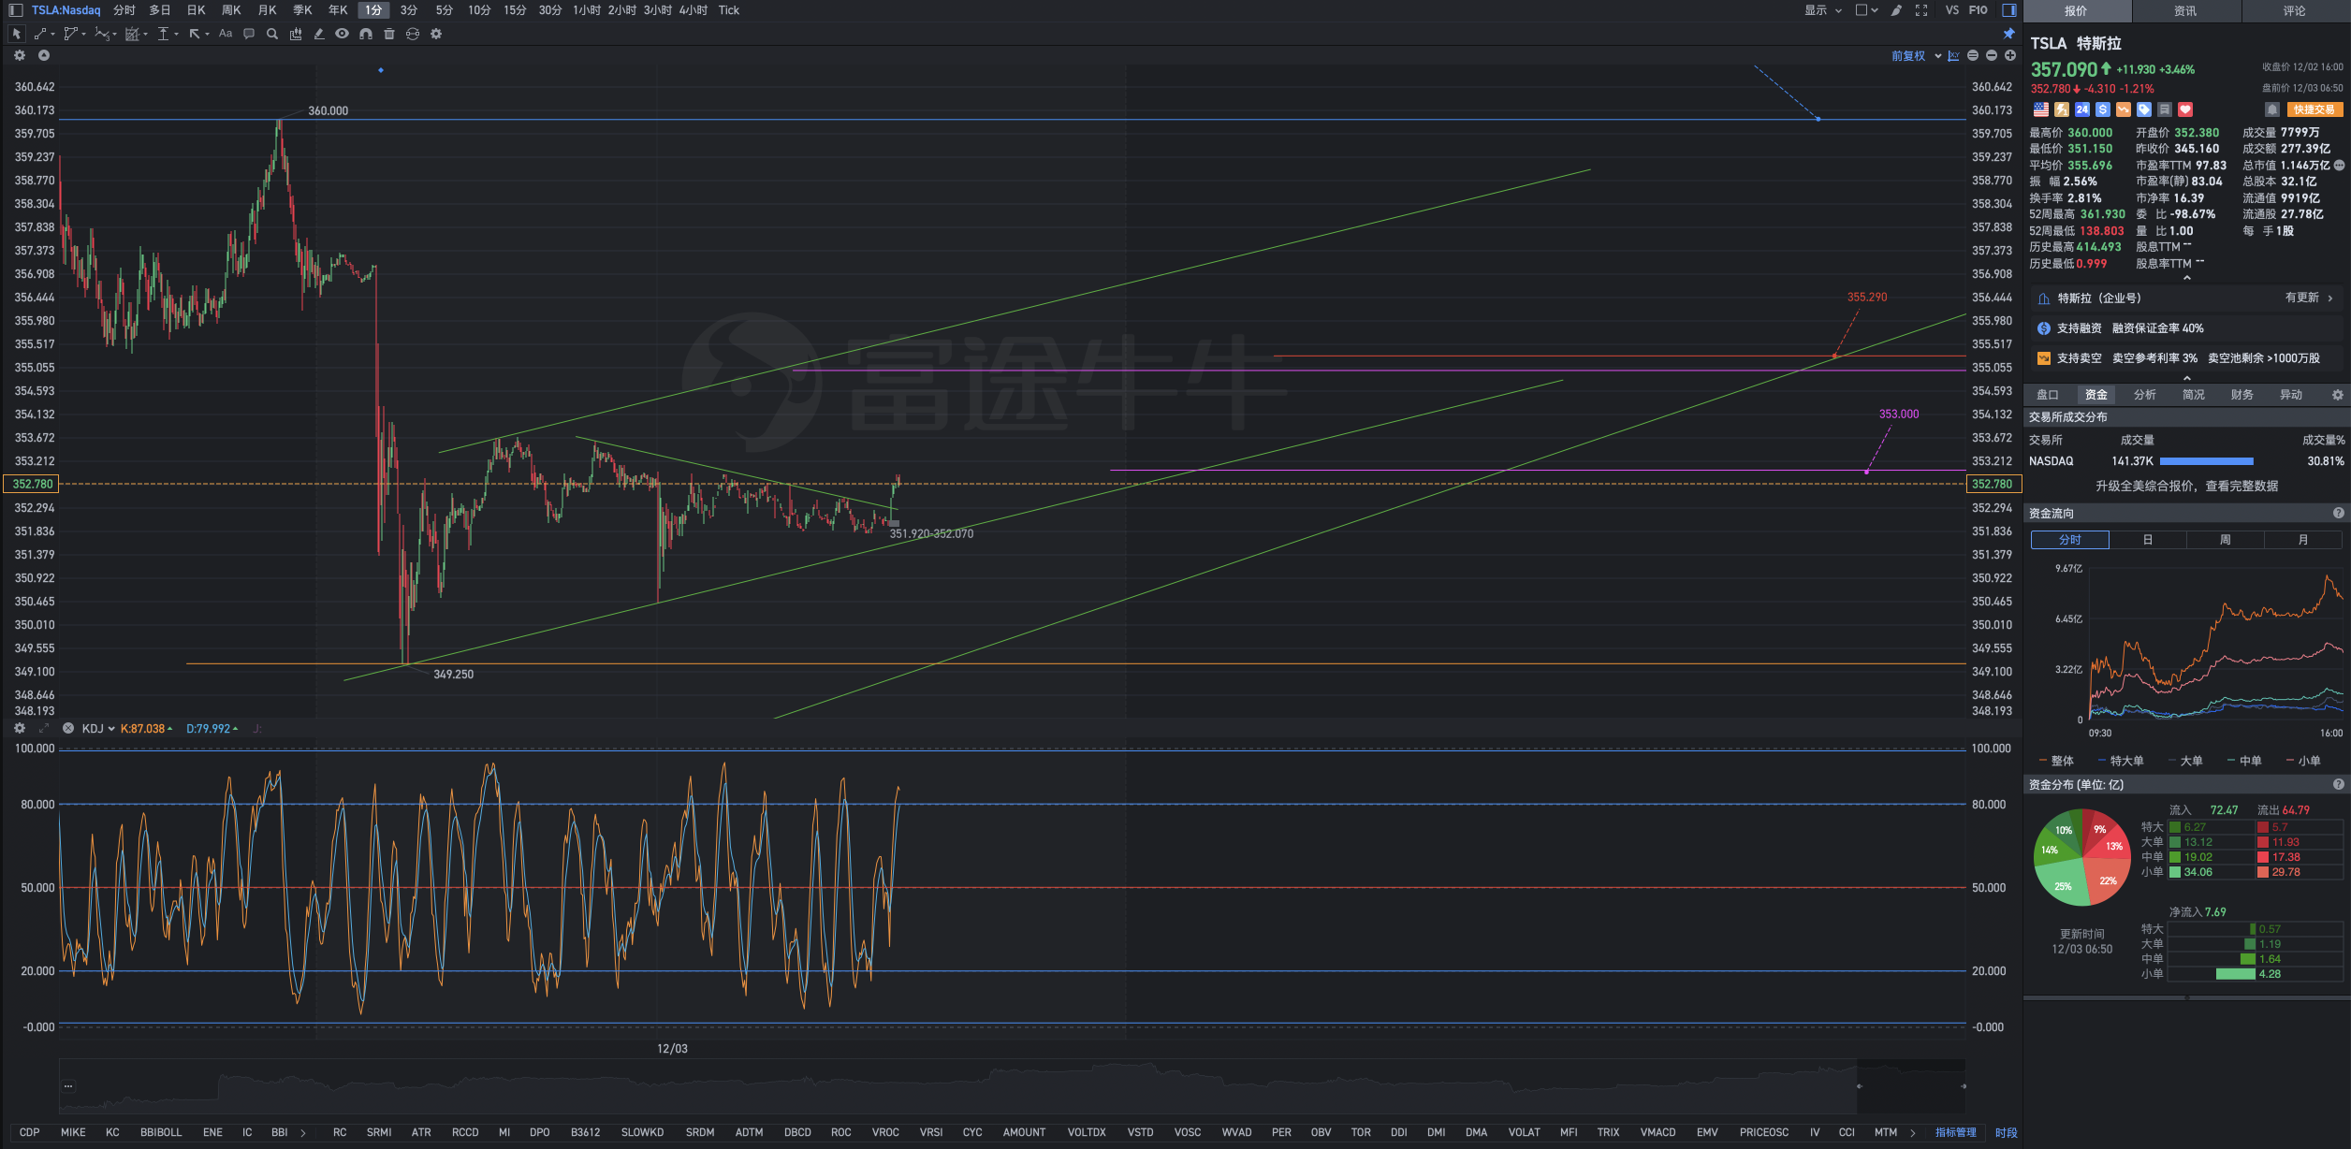Select 日 in capital flow period
This screenshot has width=2351, height=1149.
tap(2148, 540)
